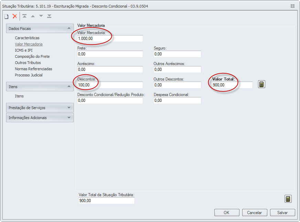Click the previous record up arrow
Image resolution: width=300 pixels, height=222 pixels.
click(x=33, y=16)
